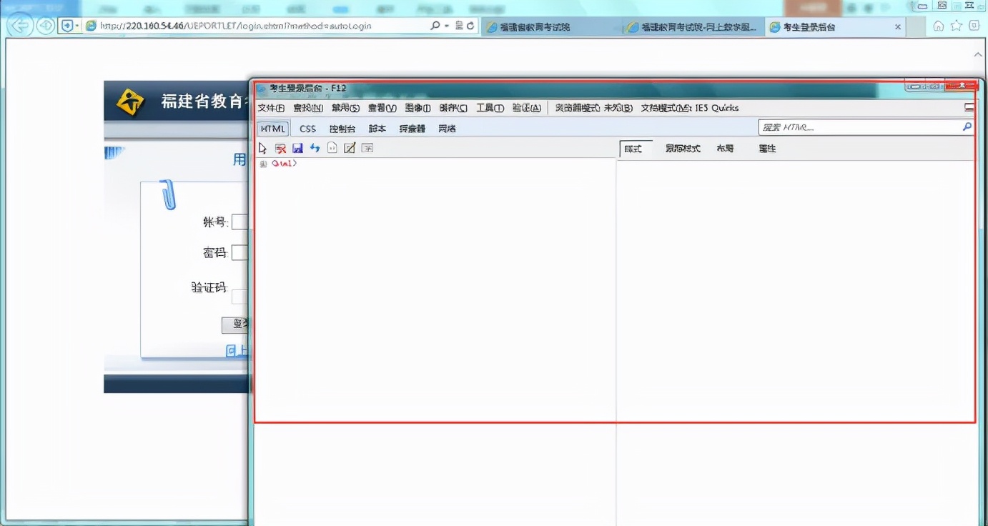Image resolution: width=988 pixels, height=526 pixels.
Task: Select the element selection arrow tool
Action: click(263, 147)
